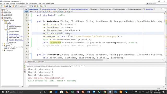Image resolution: width=167 pixels, height=94 pixels.
Task: Click the Save All toolbar icon
Action: pos(10,6)
